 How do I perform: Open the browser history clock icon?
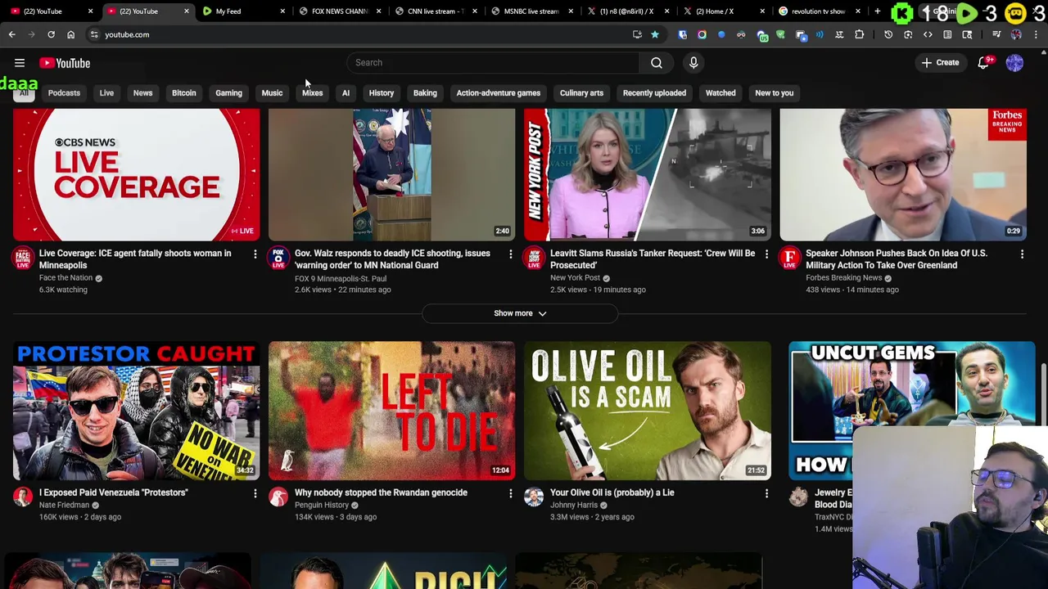pyautogui.click(x=888, y=34)
